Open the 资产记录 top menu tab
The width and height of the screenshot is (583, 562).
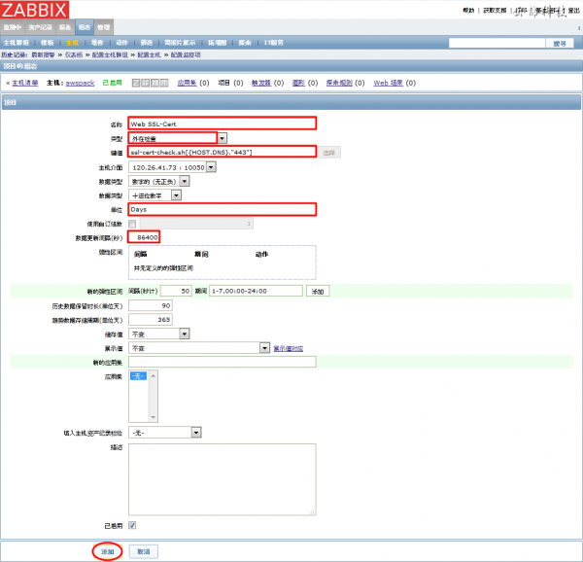click(x=40, y=28)
